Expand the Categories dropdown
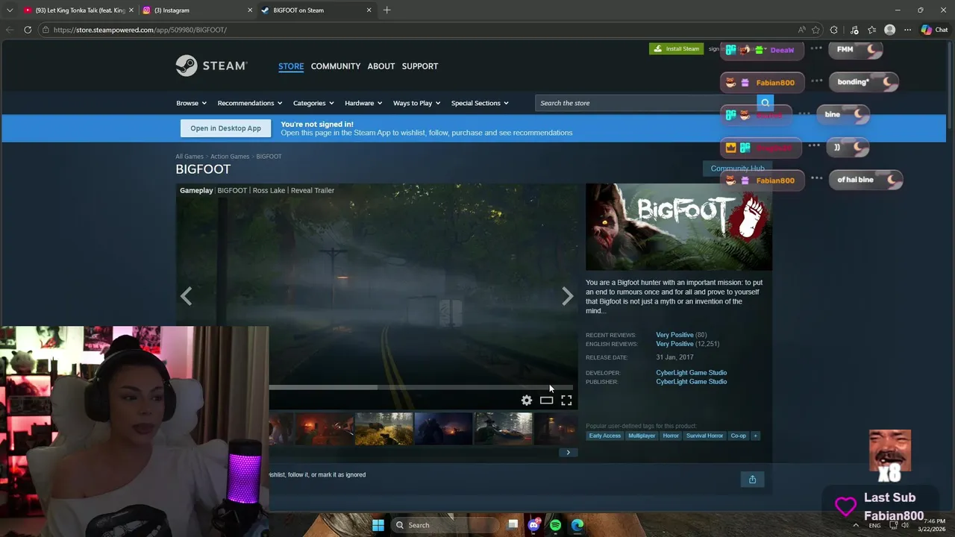955x537 pixels. (x=313, y=103)
